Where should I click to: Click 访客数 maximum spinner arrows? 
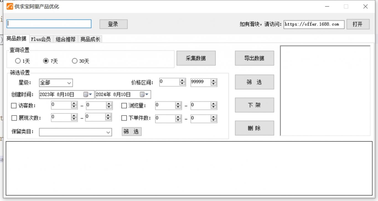(109, 105)
